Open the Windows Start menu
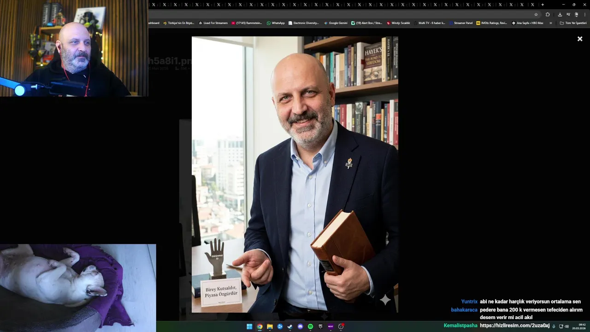 pos(249,326)
